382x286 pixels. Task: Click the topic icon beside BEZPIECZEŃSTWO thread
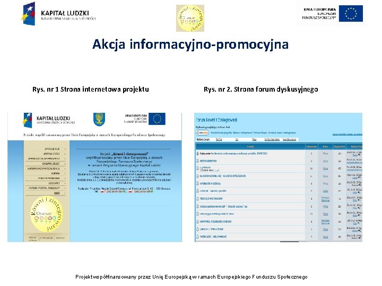tap(197, 161)
